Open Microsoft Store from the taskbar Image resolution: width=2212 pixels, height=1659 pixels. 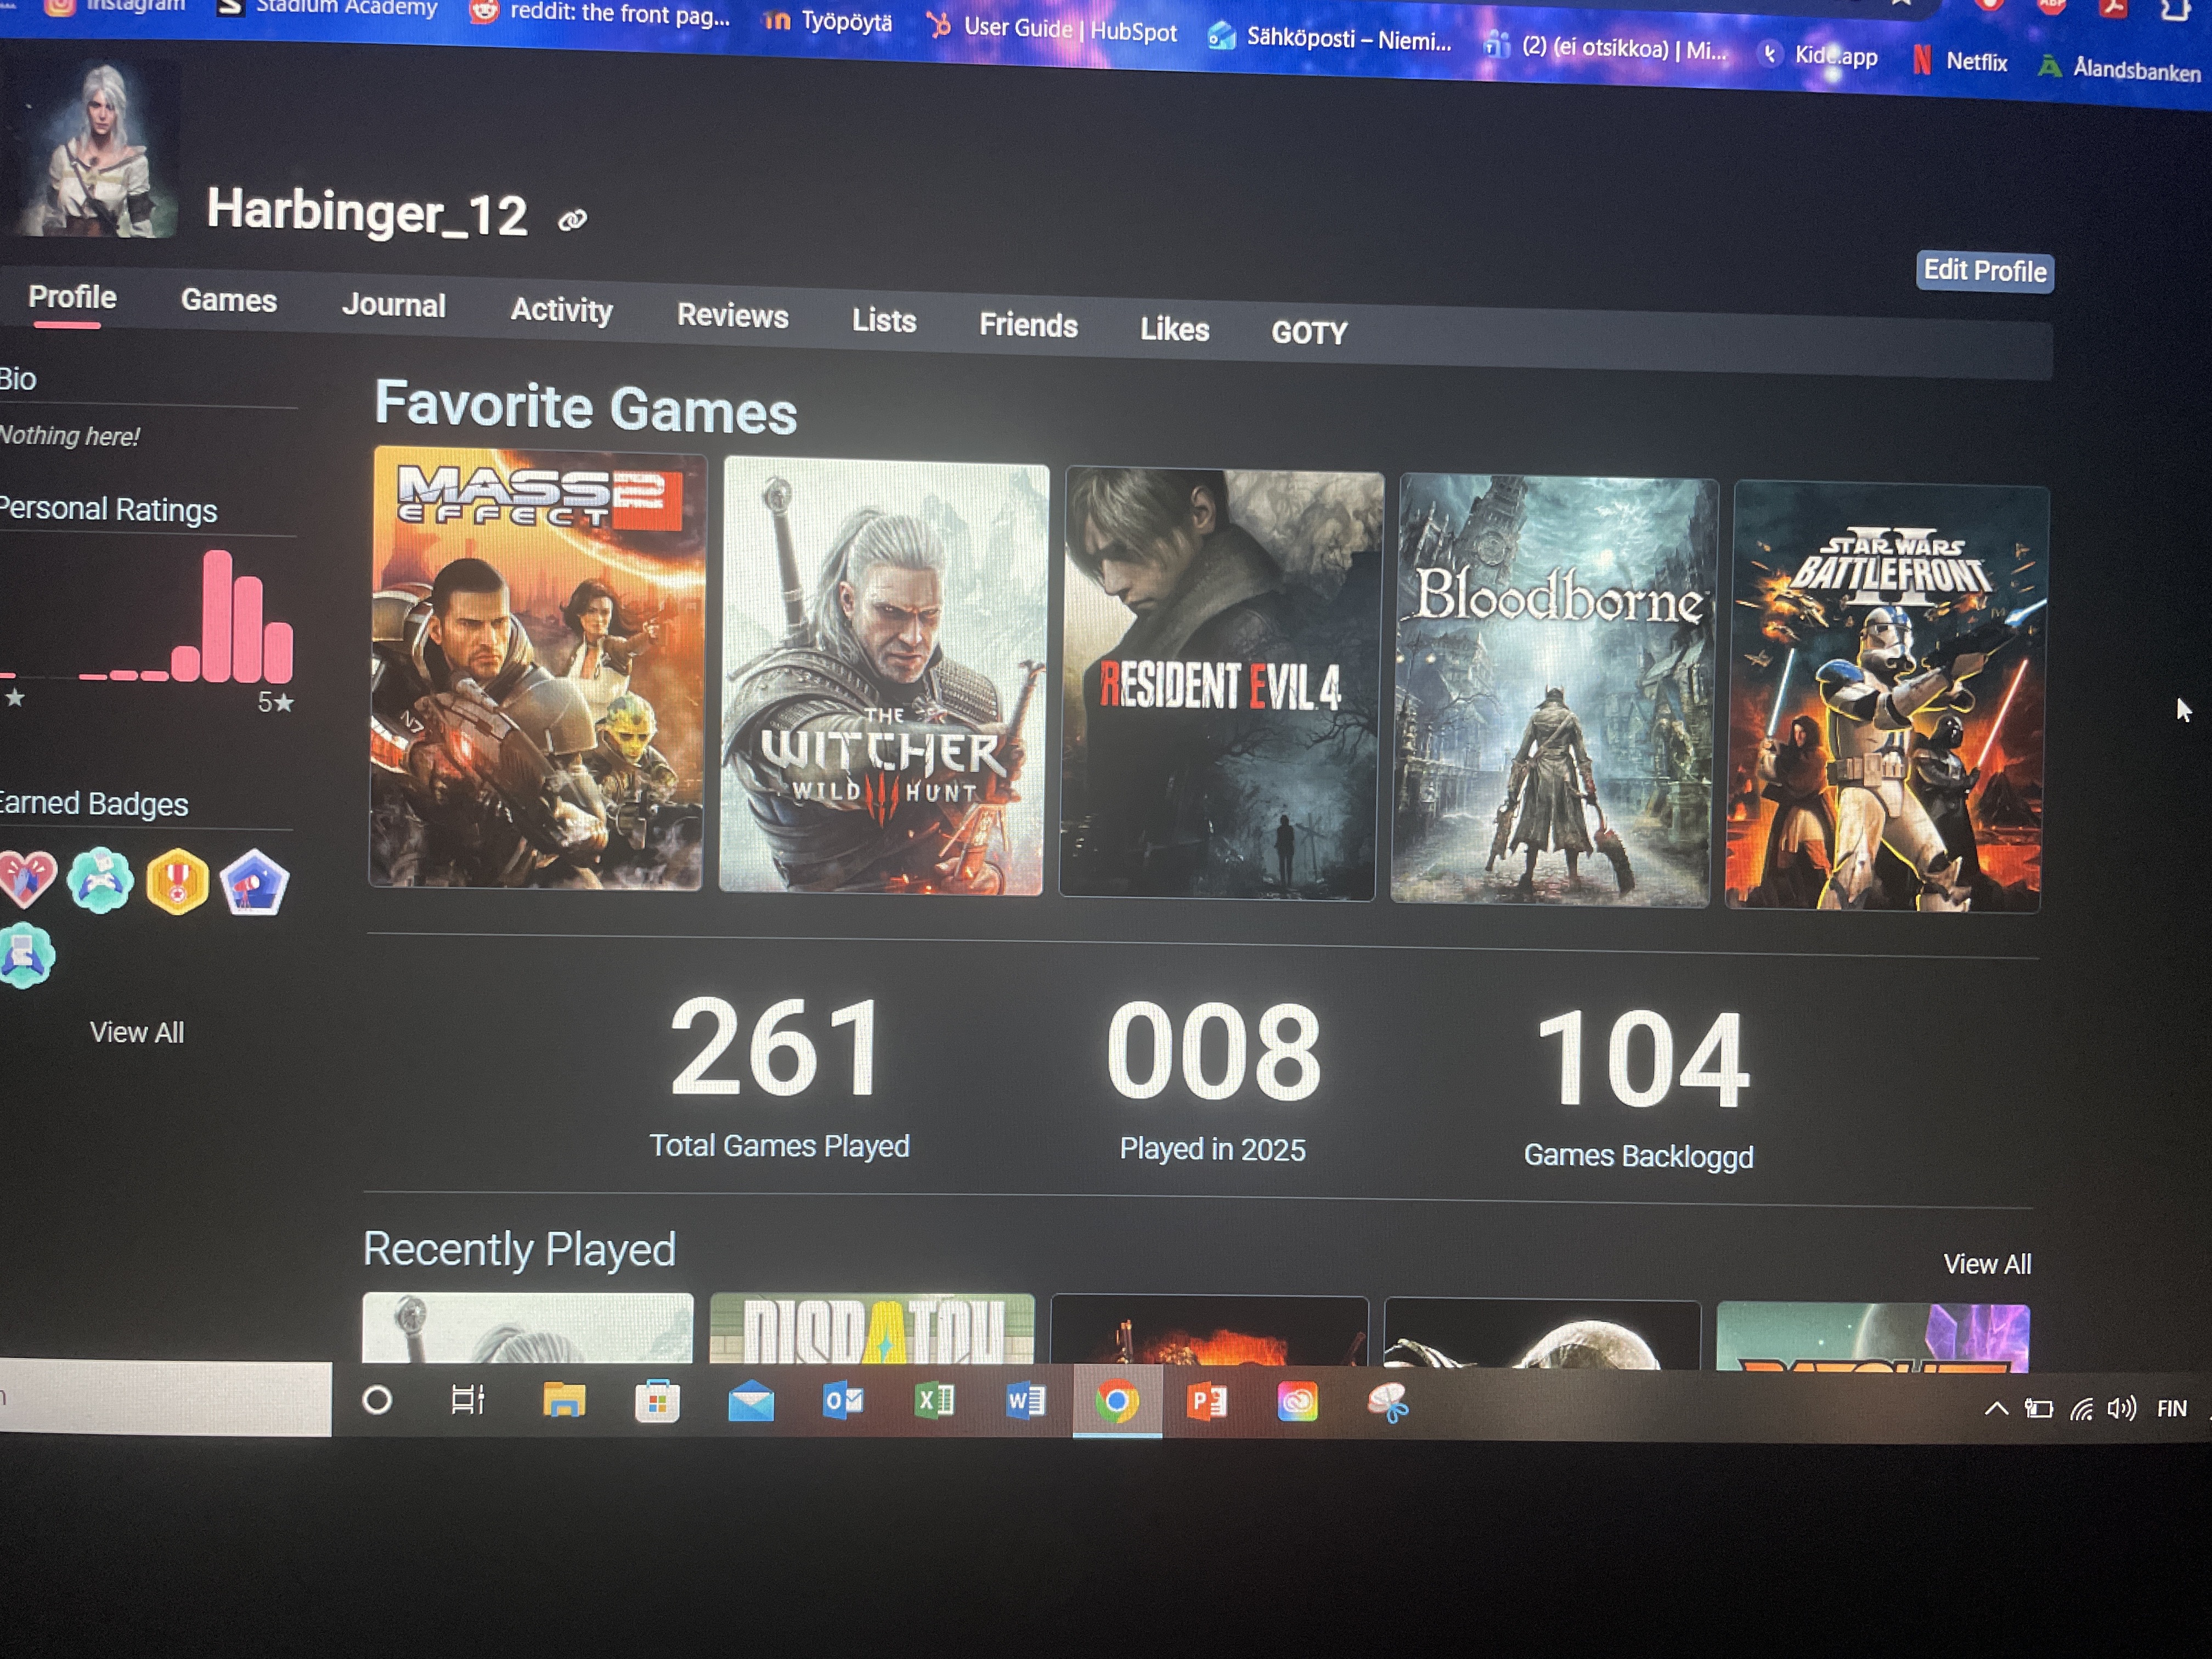pos(657,1401)
